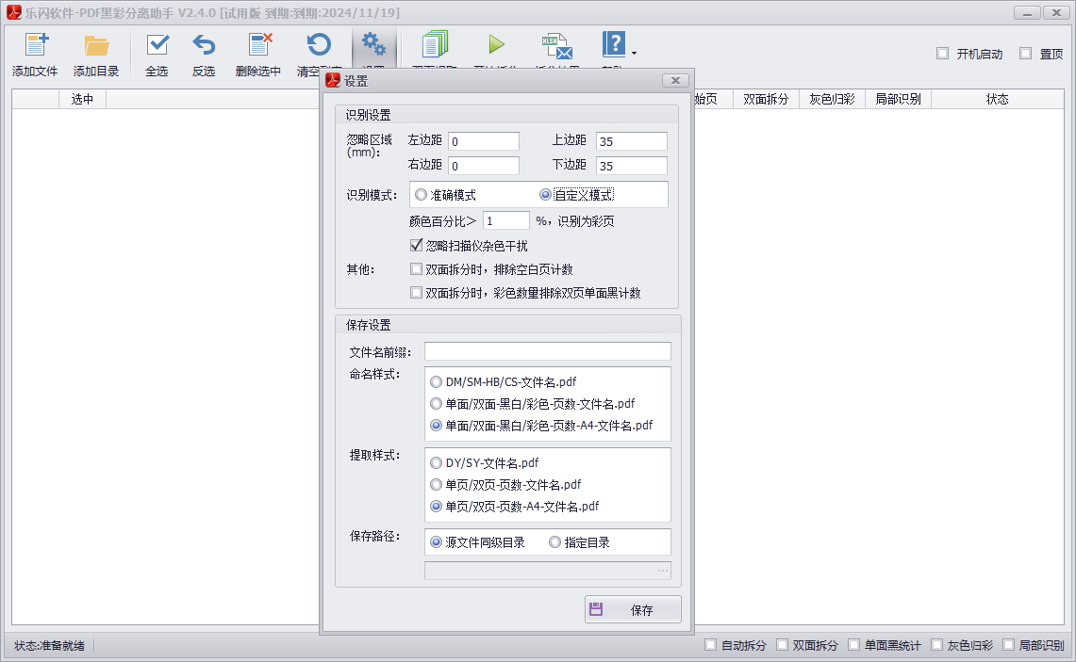Click the 右边距 input field

coord(484,166)
